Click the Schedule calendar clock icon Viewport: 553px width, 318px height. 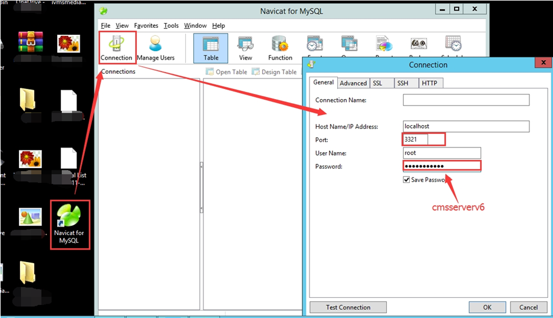tap(453, 44)
